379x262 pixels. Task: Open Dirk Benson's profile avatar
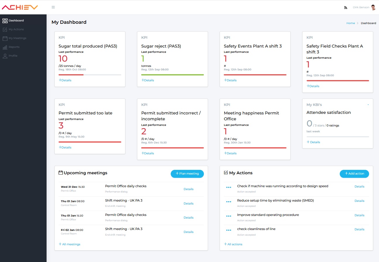coord(373,7)
